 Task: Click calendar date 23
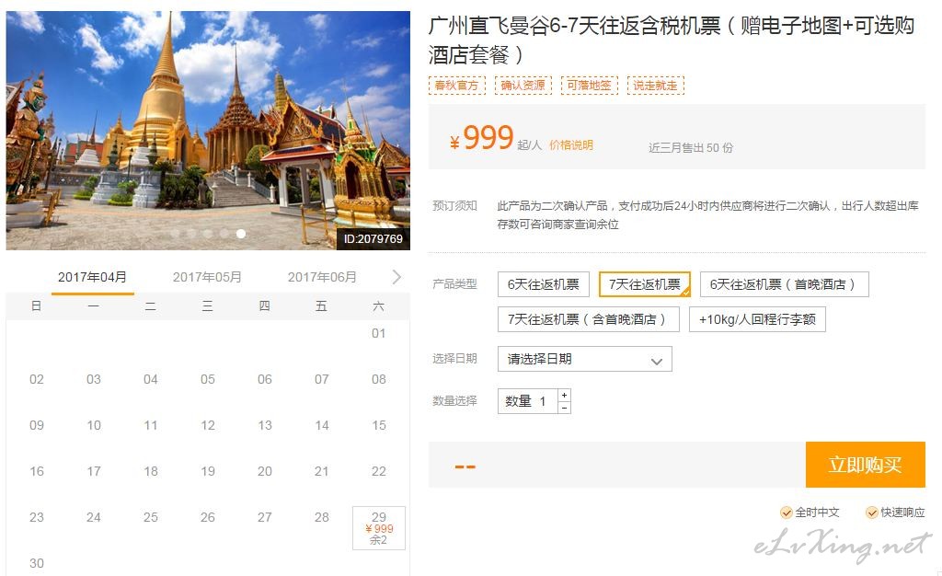pyautogui.click(x=37, y=517)
